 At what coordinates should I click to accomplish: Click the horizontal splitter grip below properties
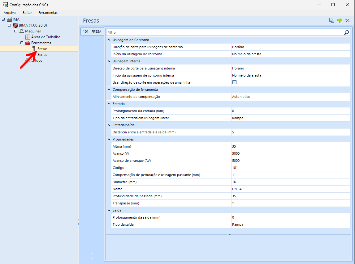coord(228,235)
